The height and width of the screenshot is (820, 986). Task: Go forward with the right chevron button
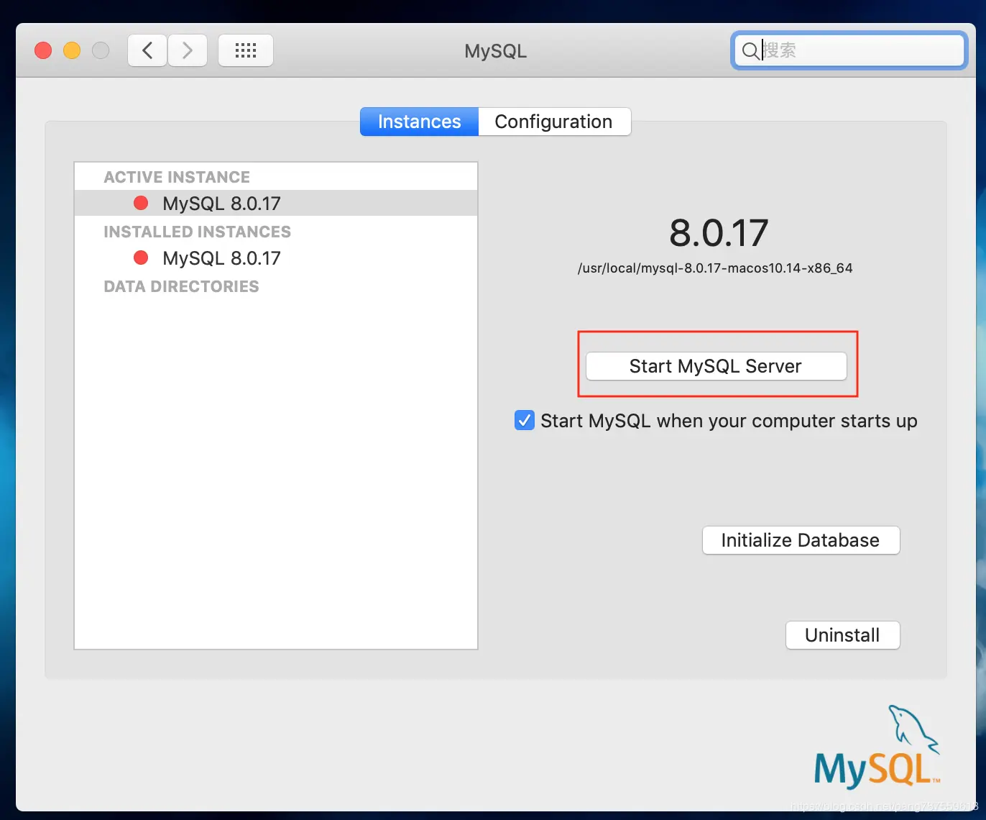click(x=188, y=50)
